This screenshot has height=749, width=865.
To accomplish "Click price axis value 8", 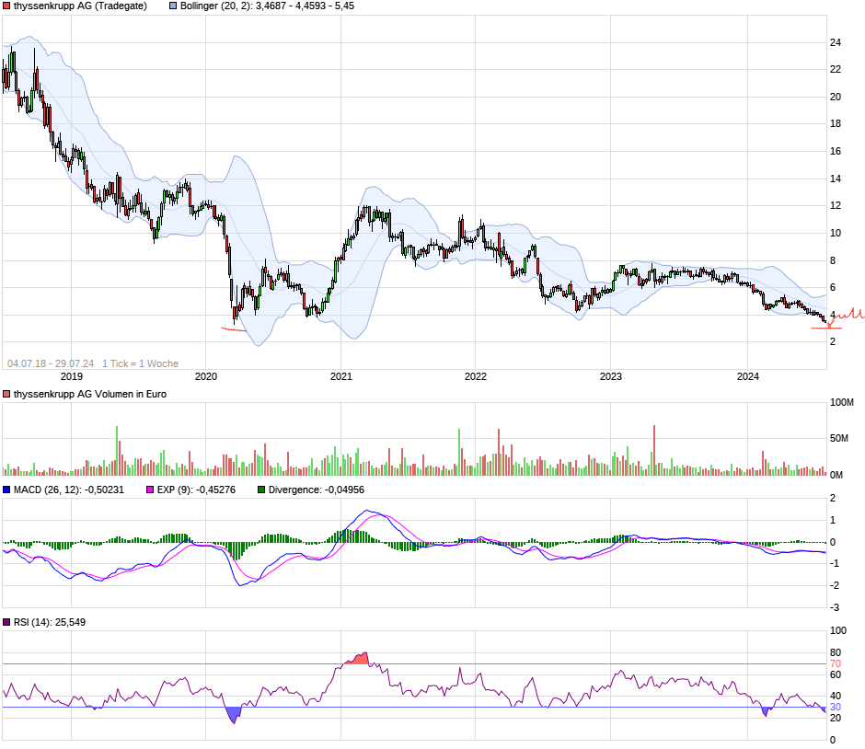I will tap(833, 260).
